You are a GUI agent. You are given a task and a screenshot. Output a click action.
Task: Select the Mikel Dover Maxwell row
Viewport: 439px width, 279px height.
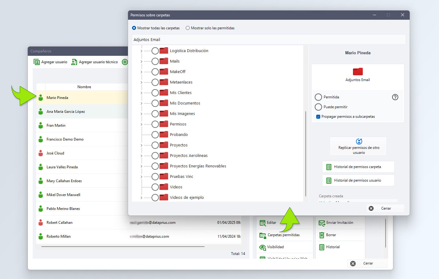click(x=82, y=195)
